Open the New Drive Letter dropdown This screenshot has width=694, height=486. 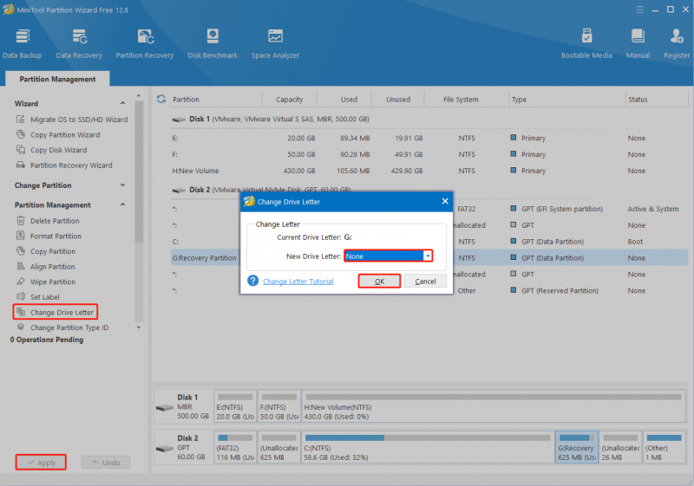pyautogui.click(x=388, y=256)
